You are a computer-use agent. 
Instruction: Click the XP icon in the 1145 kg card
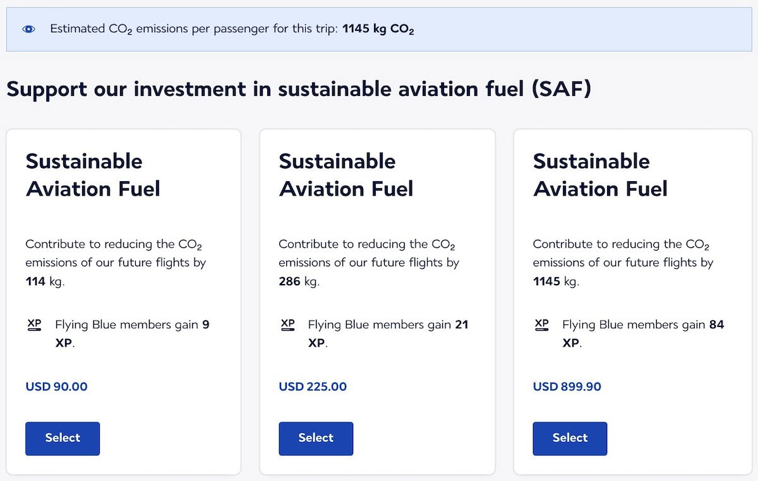[x=541, y=324]
